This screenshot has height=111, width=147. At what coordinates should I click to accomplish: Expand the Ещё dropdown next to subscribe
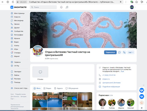131,52
